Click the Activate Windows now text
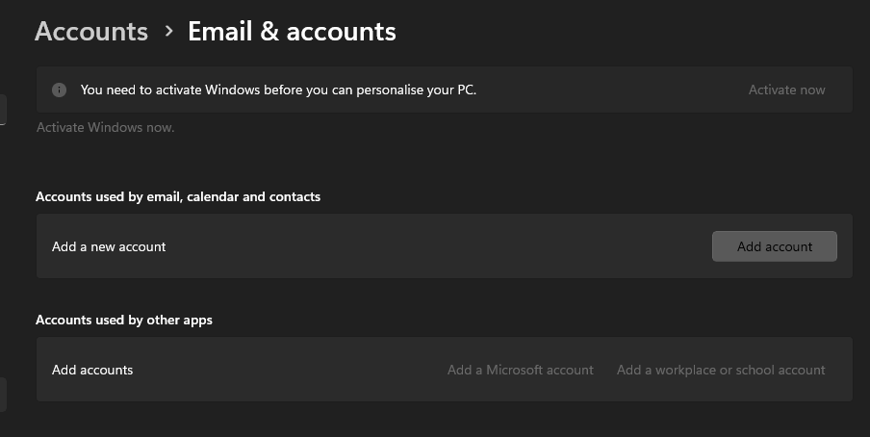The image size is (870, 437). [105, 127]
